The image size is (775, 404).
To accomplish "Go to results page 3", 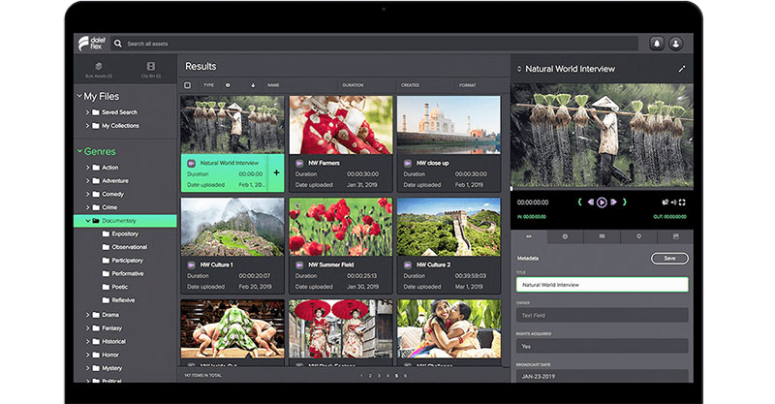I will click(x=379, y=376).
